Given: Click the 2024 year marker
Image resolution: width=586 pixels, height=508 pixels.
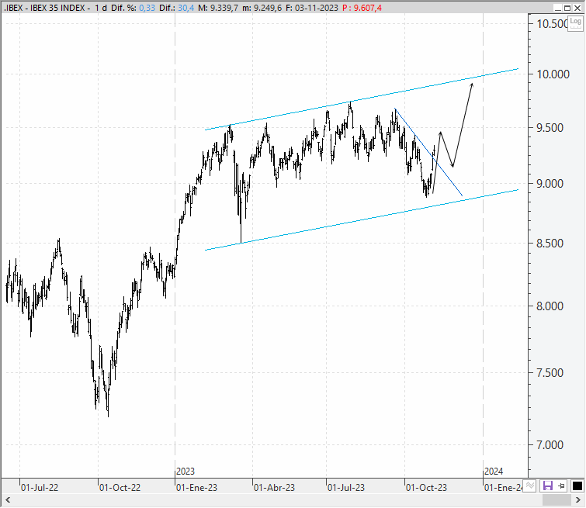Looking at the screenshot, I should coord(494,472).
